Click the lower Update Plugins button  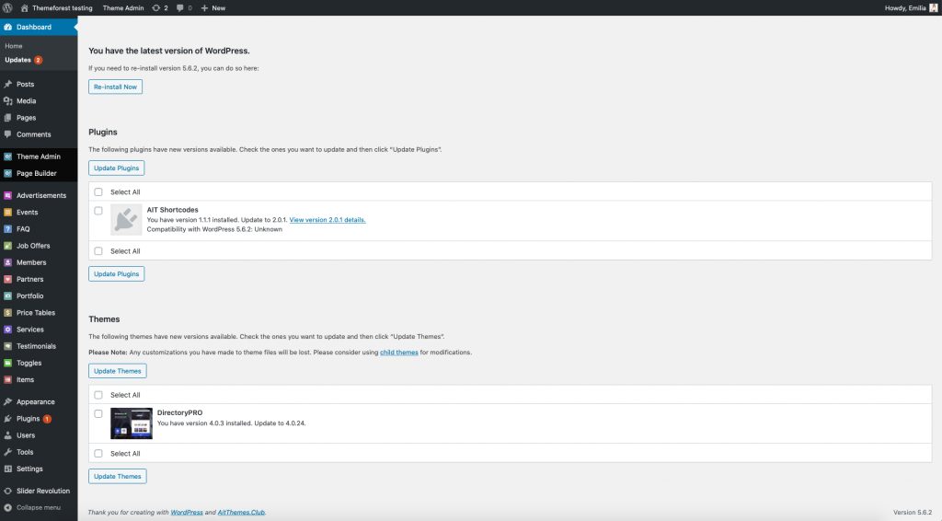[117, 273]
